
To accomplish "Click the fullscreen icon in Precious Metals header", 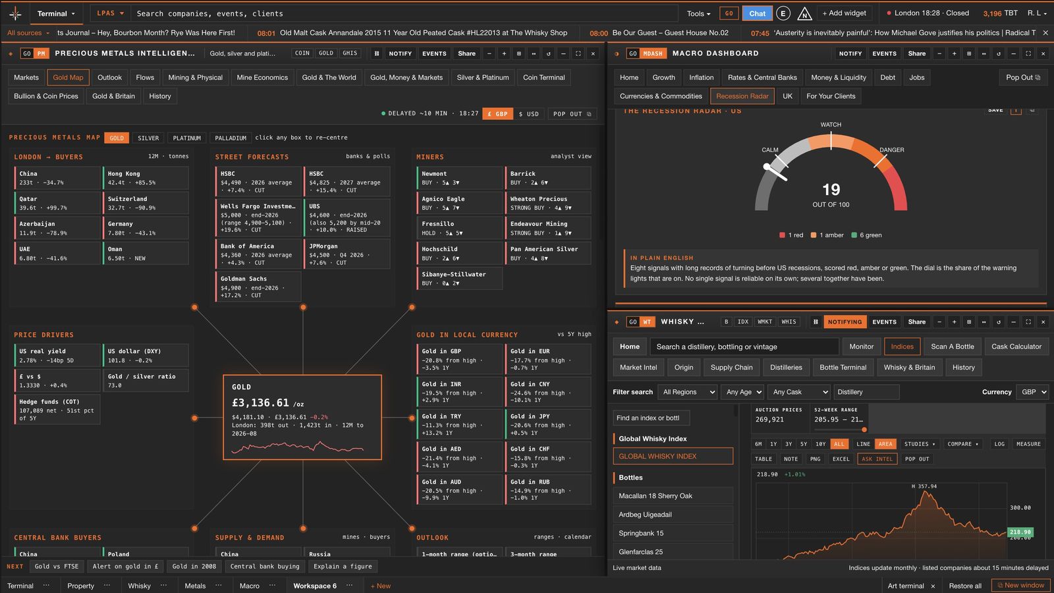I will pos(578,53).
